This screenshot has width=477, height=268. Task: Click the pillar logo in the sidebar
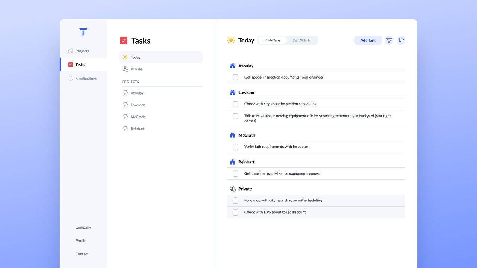(x=83, y=32)
